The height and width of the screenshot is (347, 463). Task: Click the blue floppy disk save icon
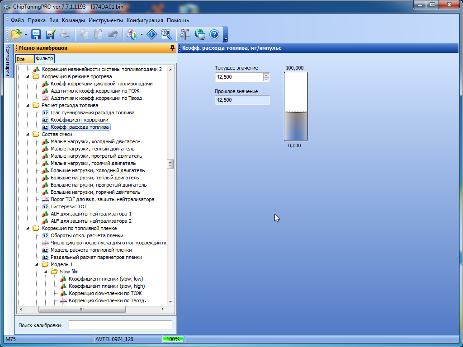click(x=36, y=34)
